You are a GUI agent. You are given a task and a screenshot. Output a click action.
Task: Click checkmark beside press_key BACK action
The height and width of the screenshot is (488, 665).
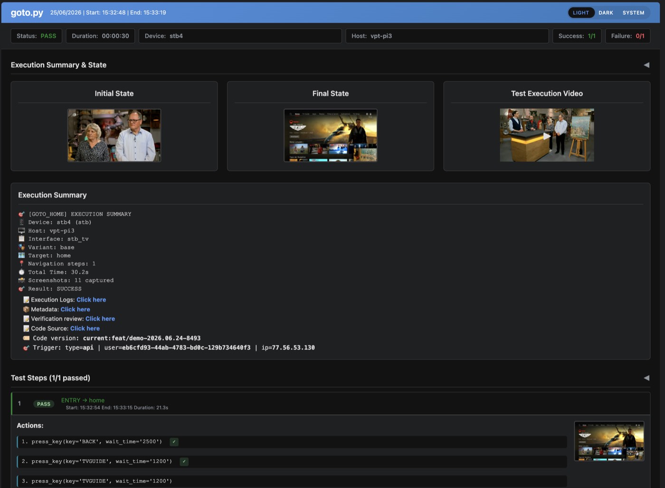(x=174, y=442)
